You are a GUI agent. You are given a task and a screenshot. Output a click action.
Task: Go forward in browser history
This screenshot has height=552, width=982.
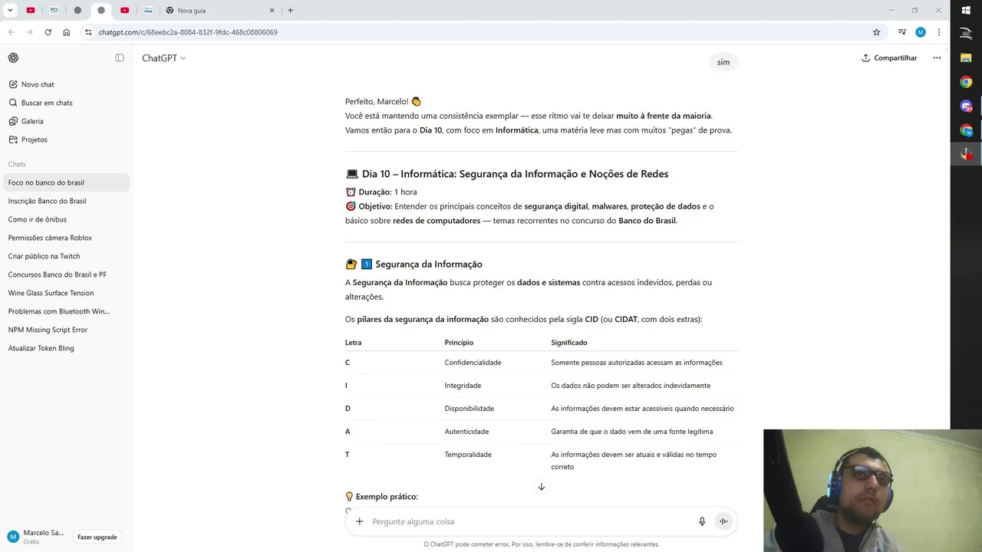[29, 32]
